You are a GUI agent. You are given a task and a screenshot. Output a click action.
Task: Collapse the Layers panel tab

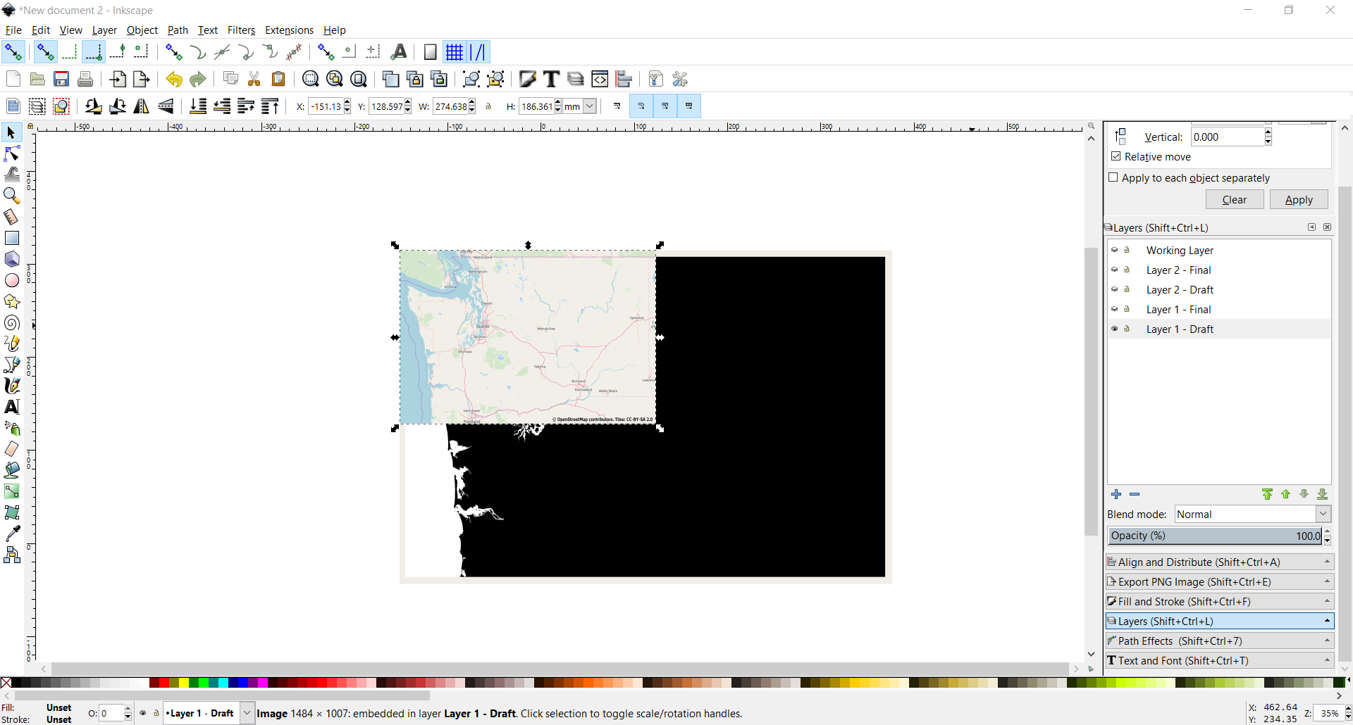click(1219, 621)
